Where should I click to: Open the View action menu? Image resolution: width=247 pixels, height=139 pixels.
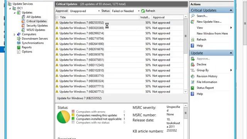(200, 28)
